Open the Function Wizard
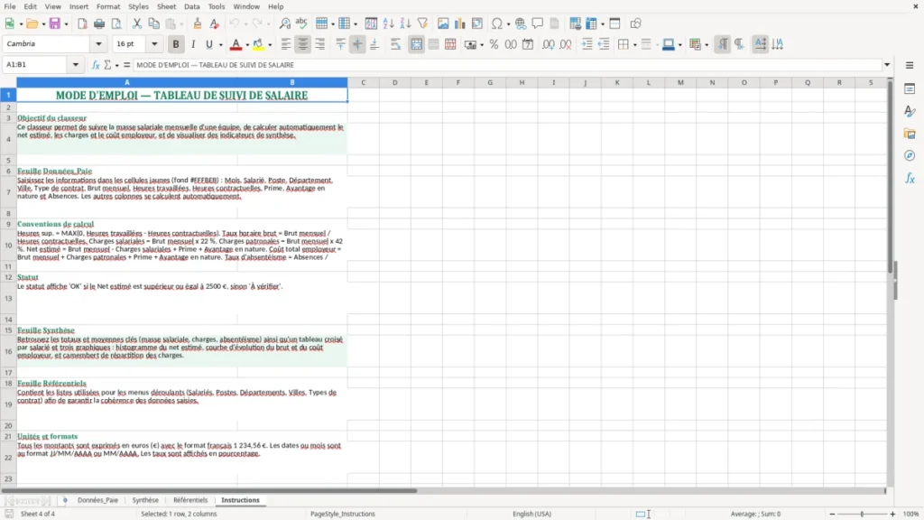924x520 pixels. (x=96, y=65)
